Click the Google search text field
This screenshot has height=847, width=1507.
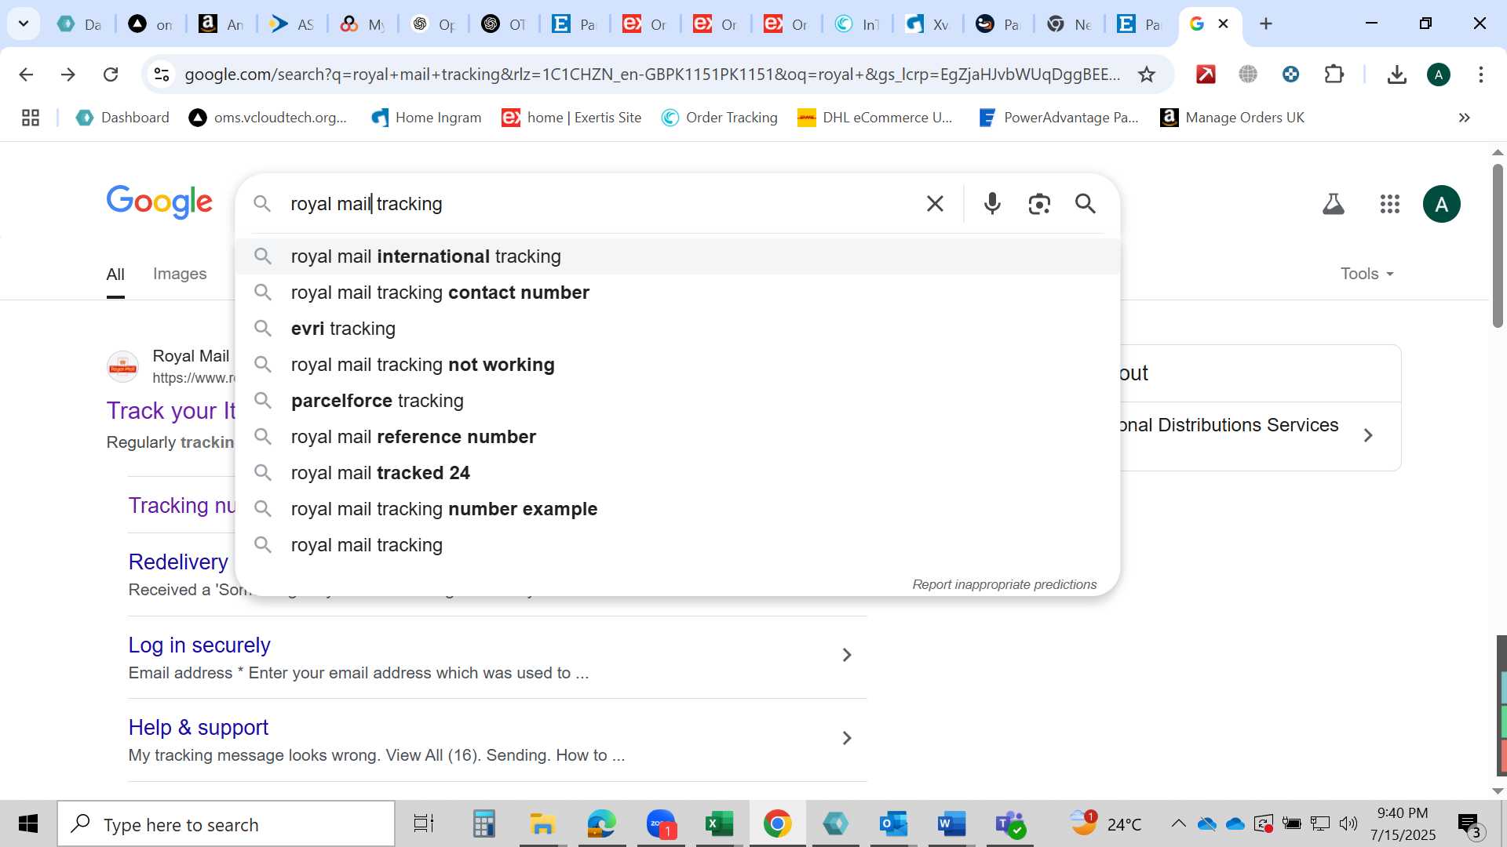point(600,204)
